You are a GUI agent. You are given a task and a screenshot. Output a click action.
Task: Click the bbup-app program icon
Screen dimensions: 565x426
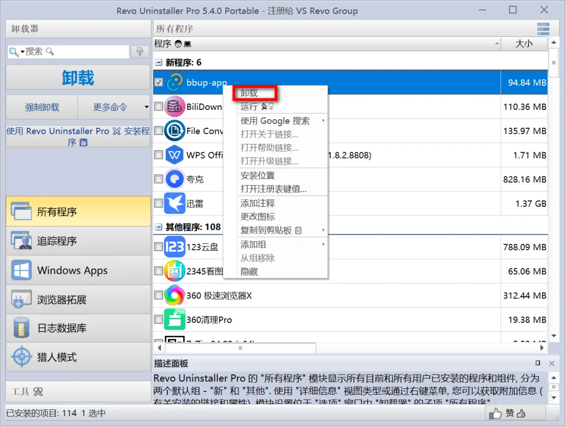pos(175,83)
